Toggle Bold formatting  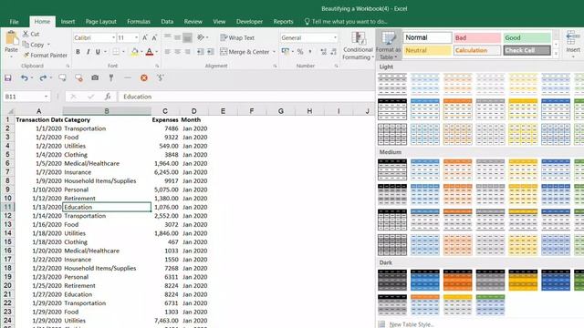pyautogui.click(x=78, y=52)
